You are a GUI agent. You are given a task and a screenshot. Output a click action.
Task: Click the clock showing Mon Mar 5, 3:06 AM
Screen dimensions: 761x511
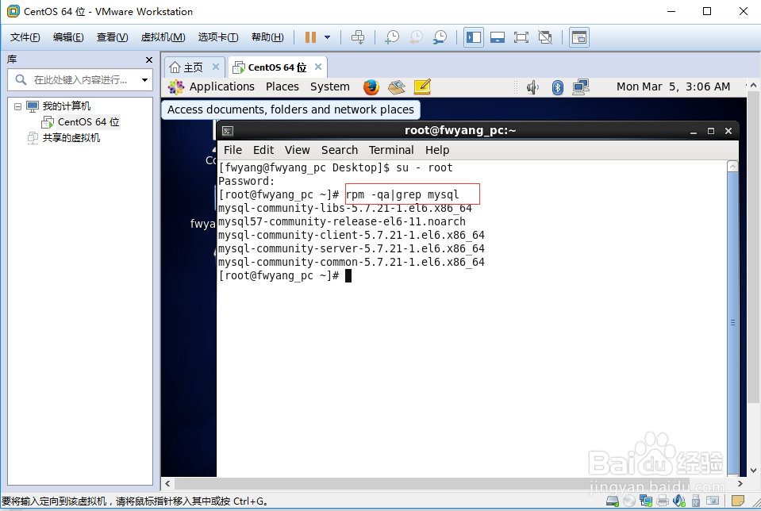673,86
